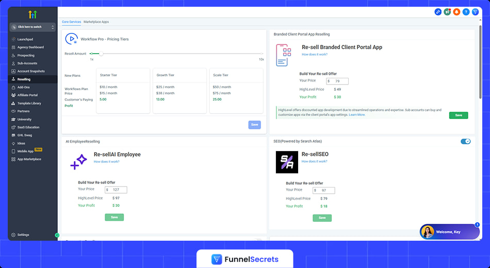Click the Search Atlas SEO logo
This screenshot has width=490, height=268.
pyautogui.click(x=287, y=162)
